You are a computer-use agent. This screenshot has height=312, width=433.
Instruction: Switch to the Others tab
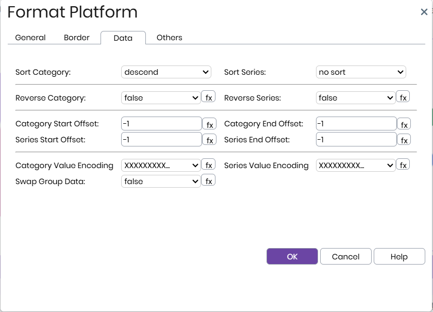(x=169, y=38)
